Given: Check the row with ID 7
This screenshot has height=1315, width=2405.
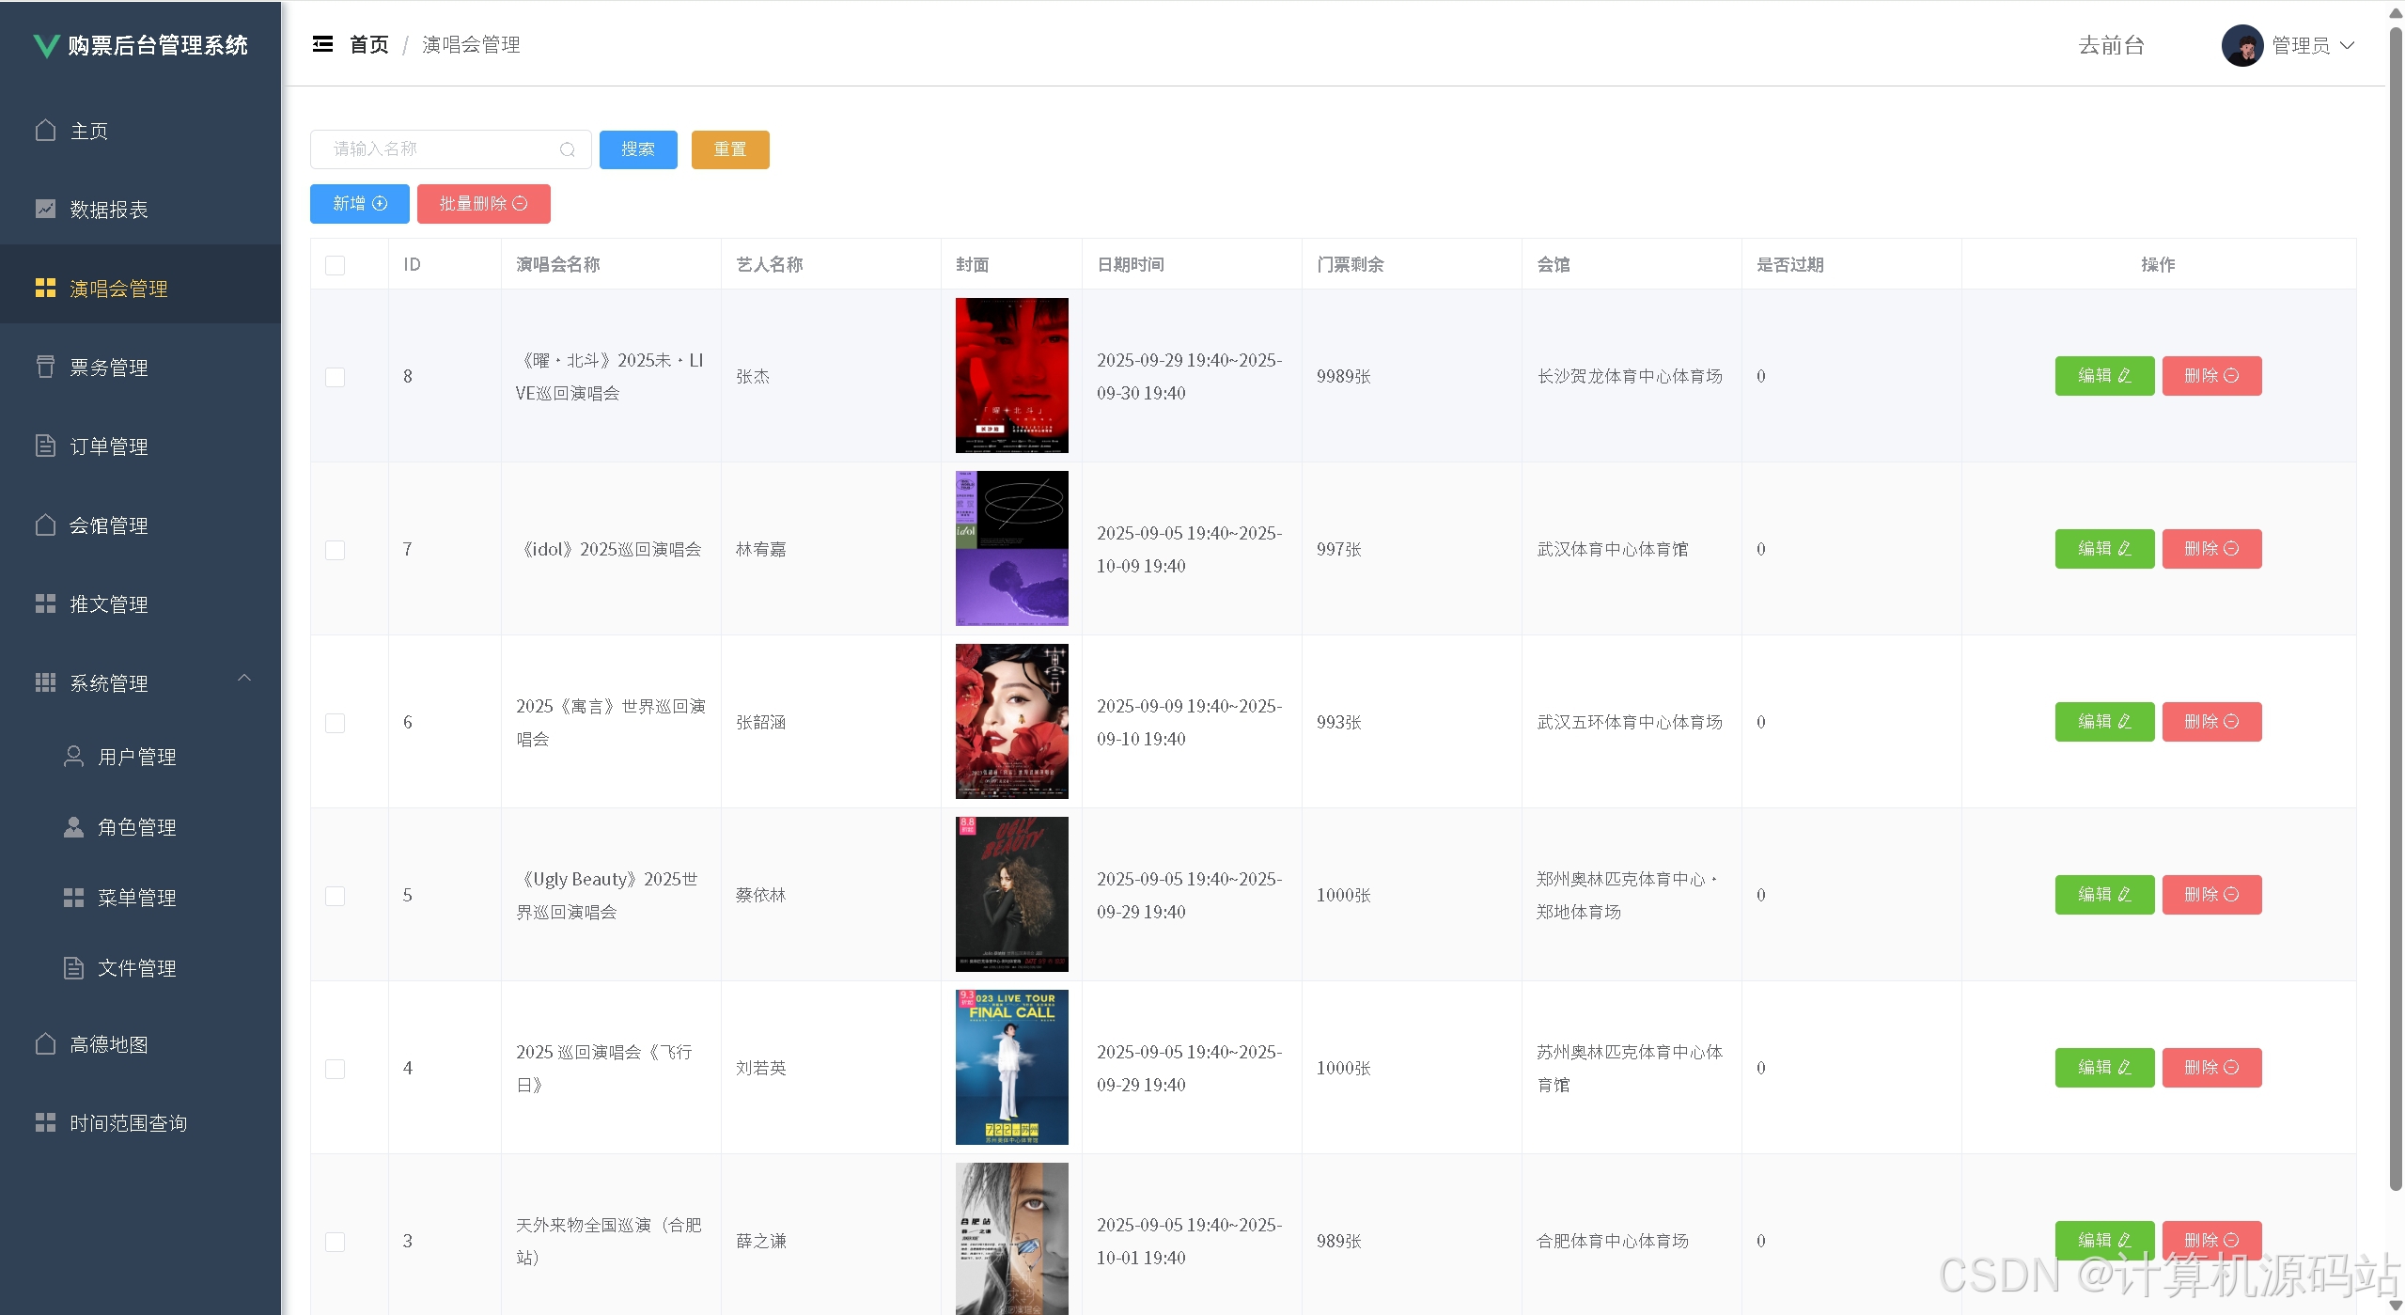Looking at the screenshot, I should coord(335,550).
